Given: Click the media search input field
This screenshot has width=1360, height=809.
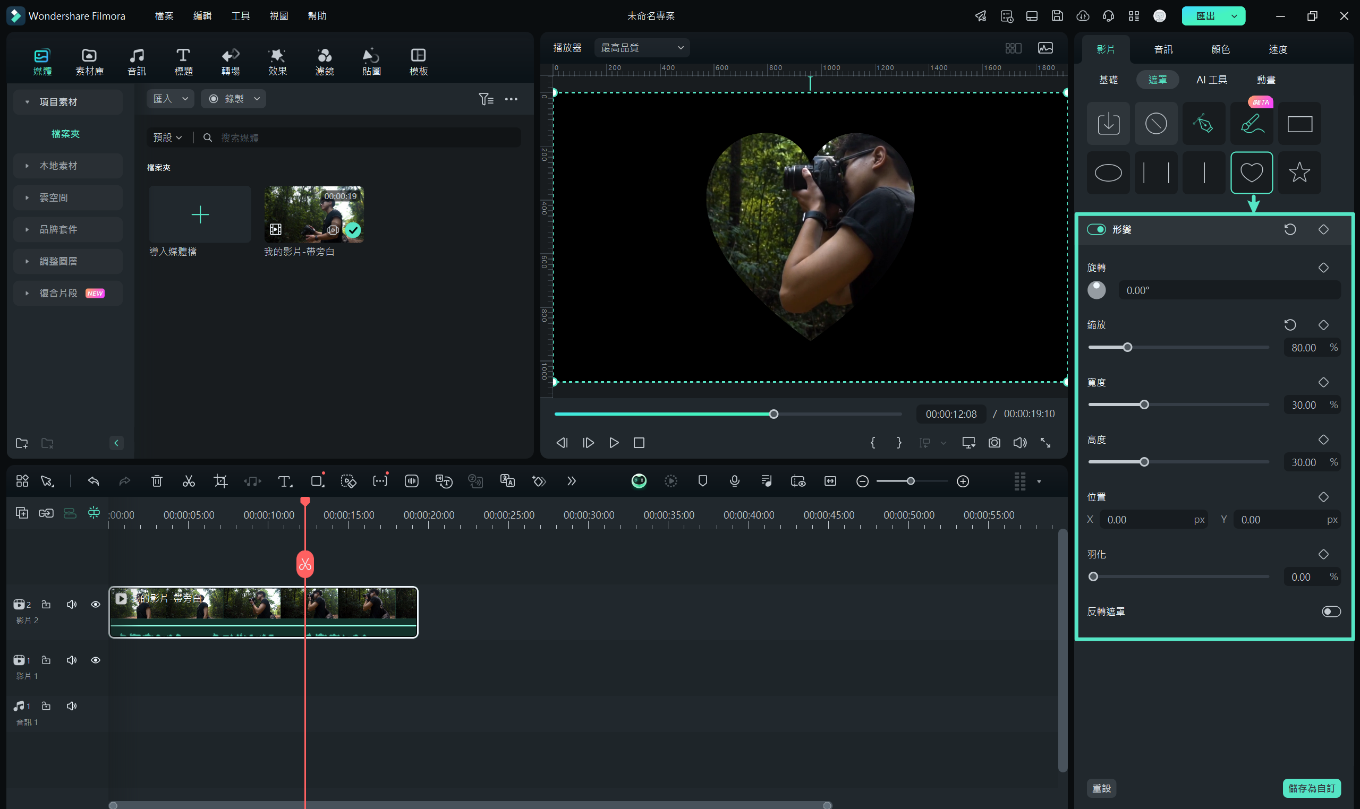Looking at the screenshot, I should [360, 137].
